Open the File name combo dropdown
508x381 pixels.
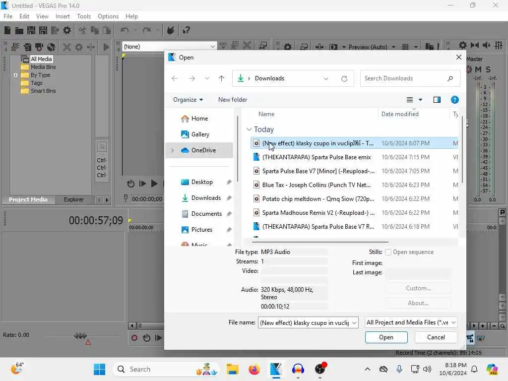coord(354,322)
